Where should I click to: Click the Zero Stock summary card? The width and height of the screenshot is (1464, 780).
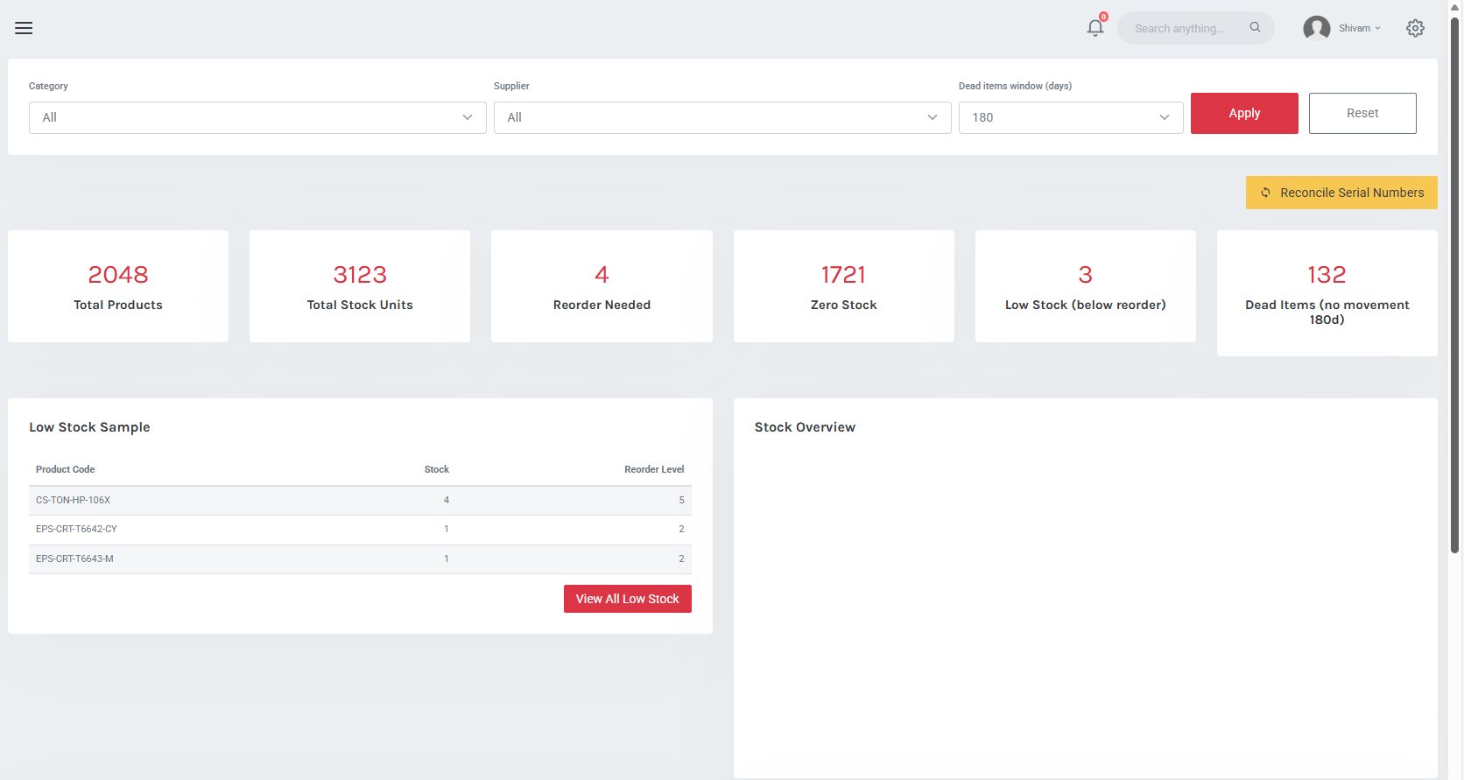click(x=843, y=286)
